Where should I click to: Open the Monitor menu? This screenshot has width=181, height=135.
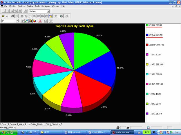point(12,6)
